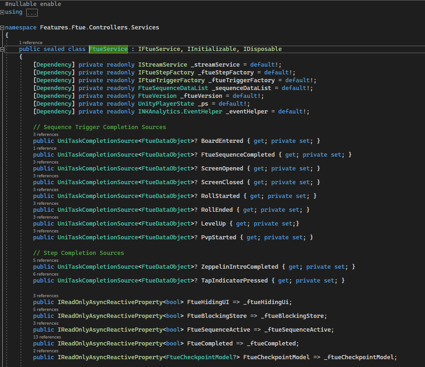Image resolution: width=425 pixels, height=367 pixels.
Task: Open 2 references link above FtueCheckpointModel
Action: 46,351
